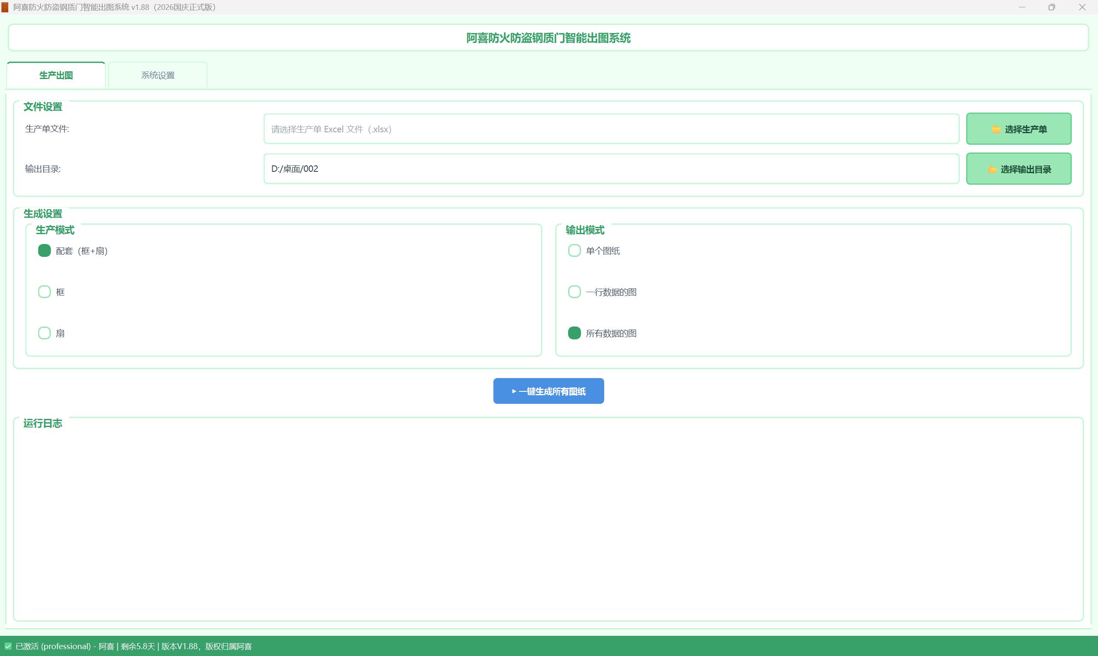Click the folder icon on 选择输出目录 button
Image resolution: width=1098 pixels, height=656 pixels.
[992, 170]
